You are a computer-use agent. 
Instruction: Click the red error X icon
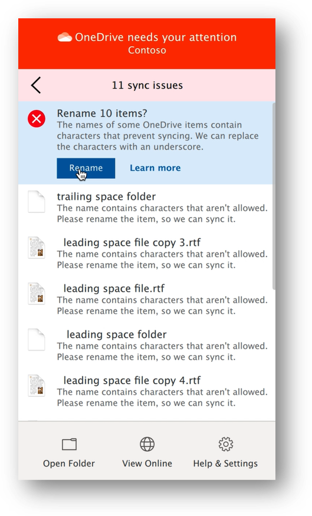37,118
